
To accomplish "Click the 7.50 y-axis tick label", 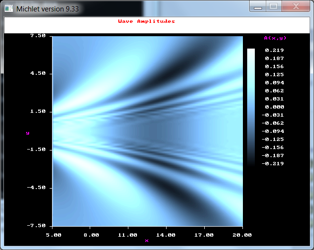I will pyautogui.click(x=38, y=36).
